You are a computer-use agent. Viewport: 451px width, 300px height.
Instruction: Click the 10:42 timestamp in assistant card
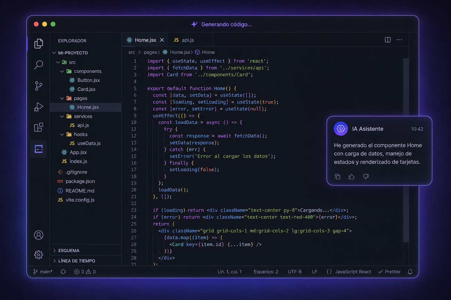417,129
